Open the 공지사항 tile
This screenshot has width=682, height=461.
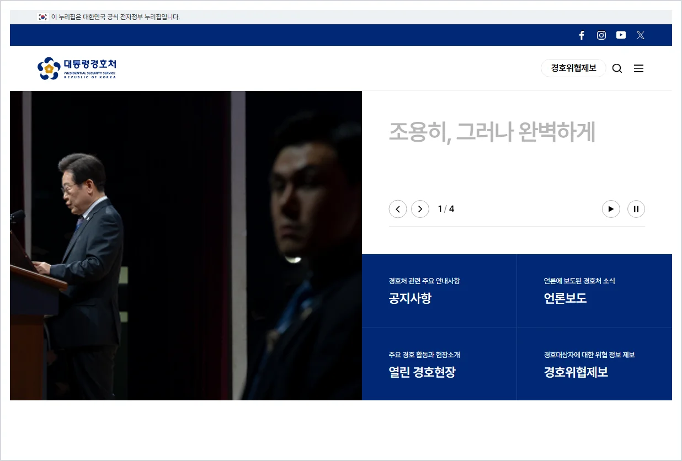pos(439,291)
